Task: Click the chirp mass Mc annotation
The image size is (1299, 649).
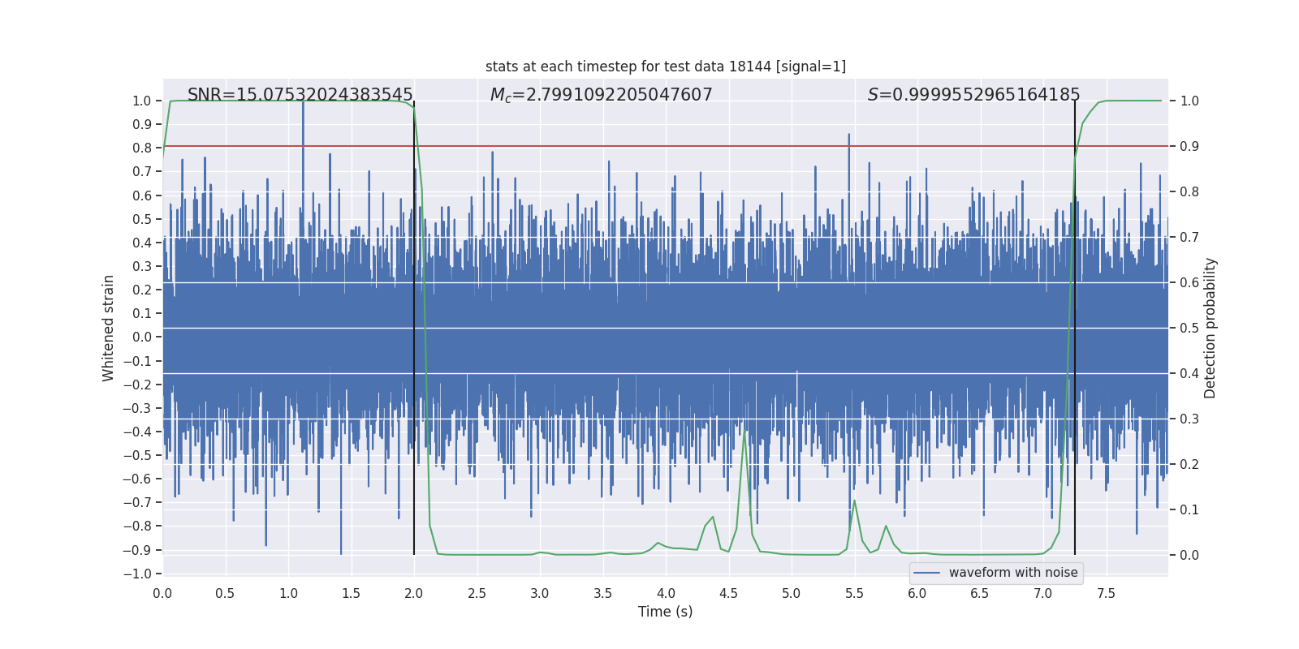Action: click(x=601, y=95)
